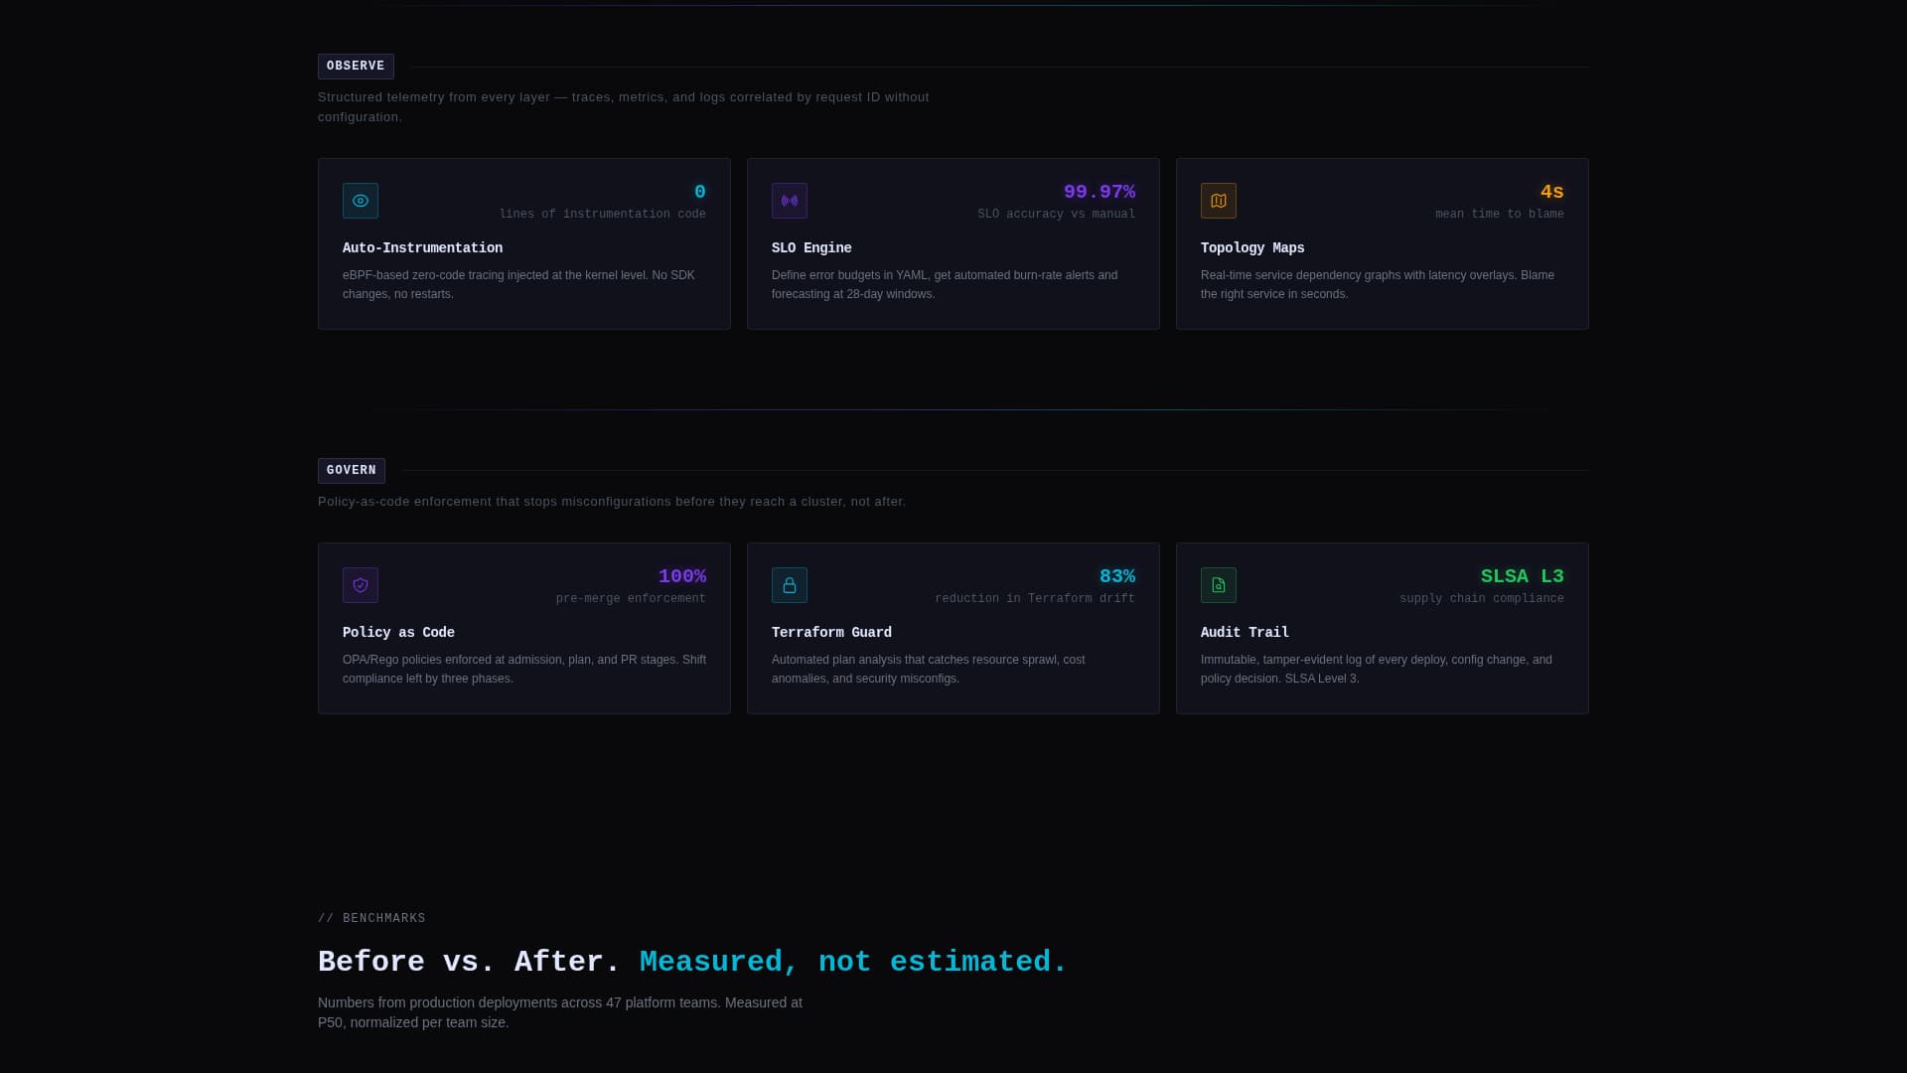Viewport: 1907px width, 1073px height.
Task: Click the 'Define error budgets in YAML' description
Action: [x=953, y=285]
